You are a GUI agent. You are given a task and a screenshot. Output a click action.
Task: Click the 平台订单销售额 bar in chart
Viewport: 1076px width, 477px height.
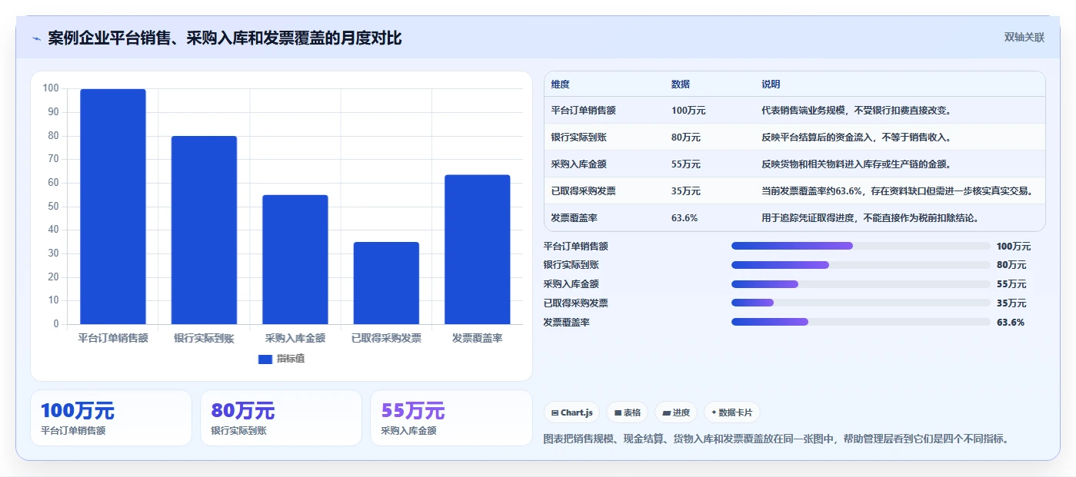pos(113,207)
